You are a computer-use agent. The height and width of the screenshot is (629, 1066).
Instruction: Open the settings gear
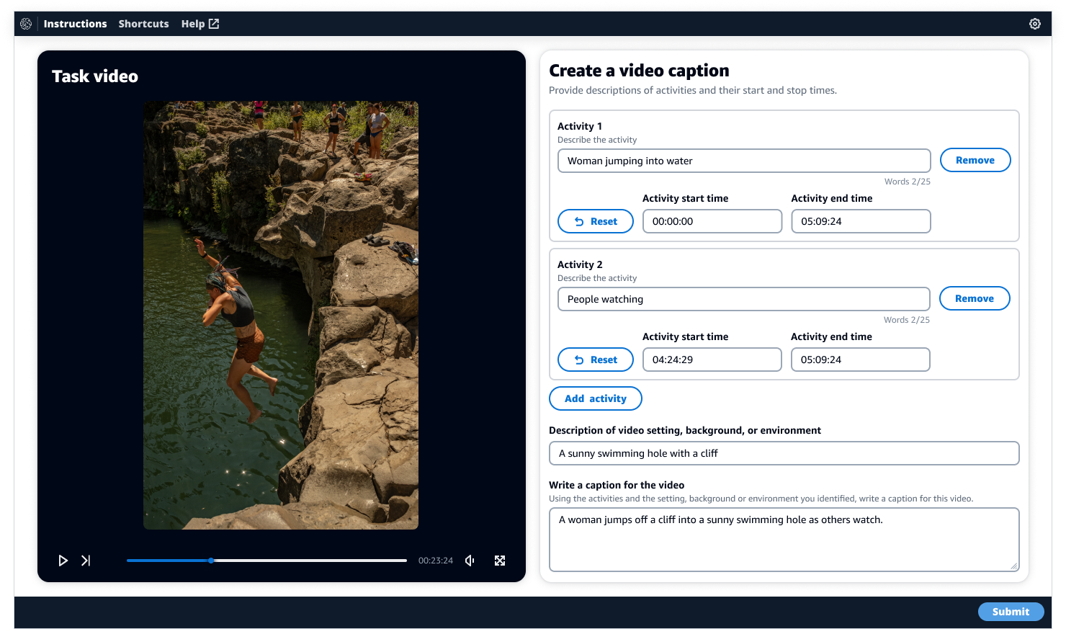[1035, 23]
